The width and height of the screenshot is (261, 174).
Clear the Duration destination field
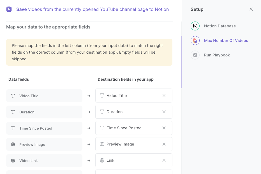point(164,112)
